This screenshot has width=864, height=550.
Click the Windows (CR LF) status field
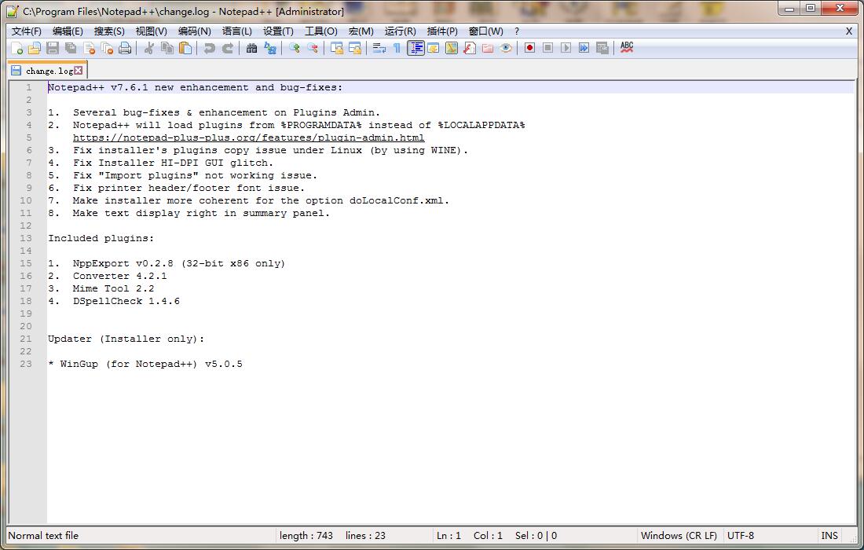[679, 536]
